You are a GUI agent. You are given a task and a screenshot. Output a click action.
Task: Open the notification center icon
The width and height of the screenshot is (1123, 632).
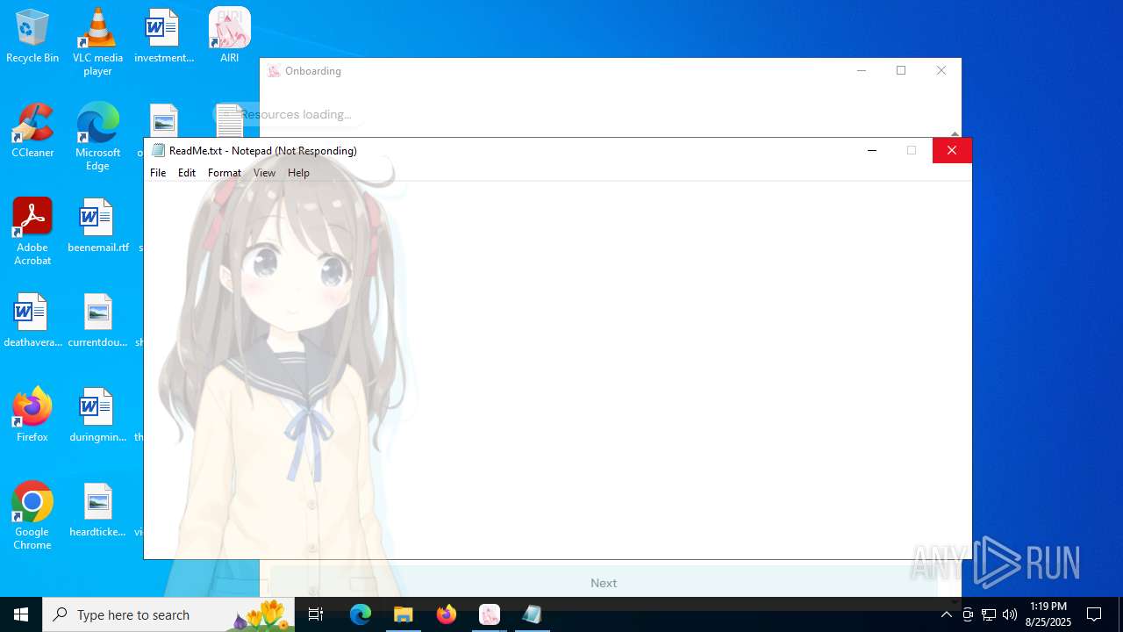click(x=1094, y=614)
